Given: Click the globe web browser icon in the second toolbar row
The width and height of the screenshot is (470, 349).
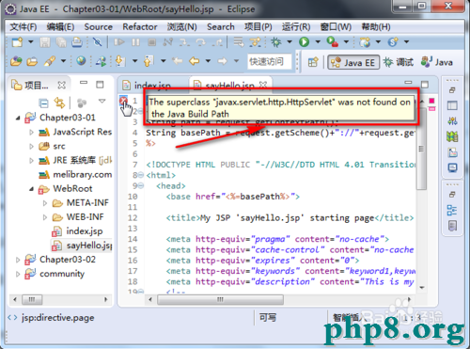Looking at the screenshot, I should (x=81, y=60).
